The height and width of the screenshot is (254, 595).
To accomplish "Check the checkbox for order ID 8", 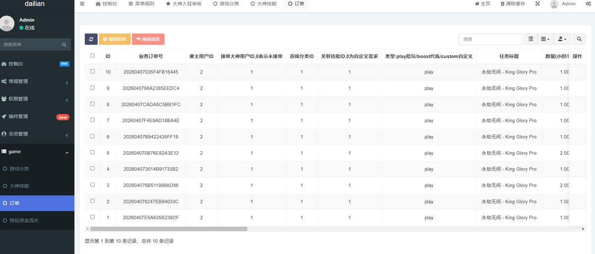I will click(92, 104).
